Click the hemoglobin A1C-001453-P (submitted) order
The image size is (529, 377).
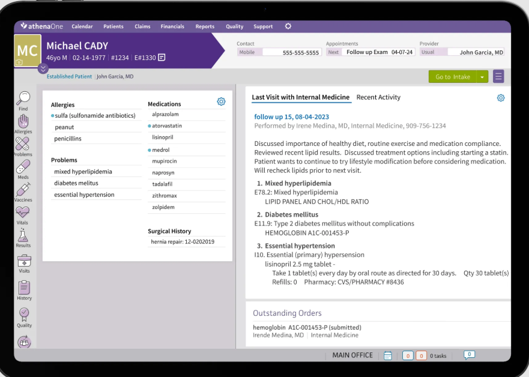[x=307, y=327]
